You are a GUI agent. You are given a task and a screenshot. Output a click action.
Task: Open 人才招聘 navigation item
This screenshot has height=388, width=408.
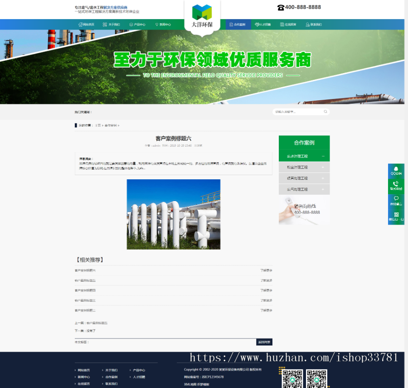262,25
